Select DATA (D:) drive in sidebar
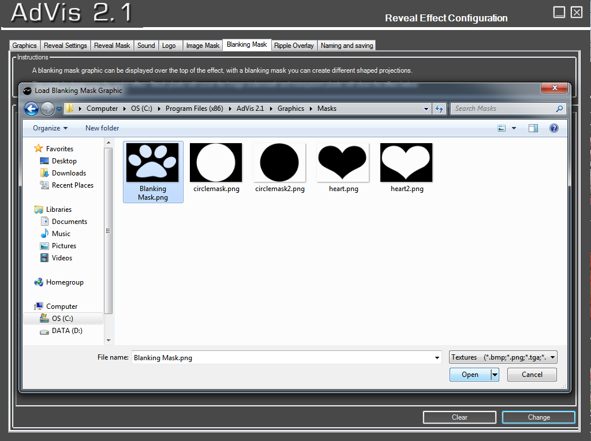This screenshot has width=591, height=441. pyautogui.click(x=67, y=331)
